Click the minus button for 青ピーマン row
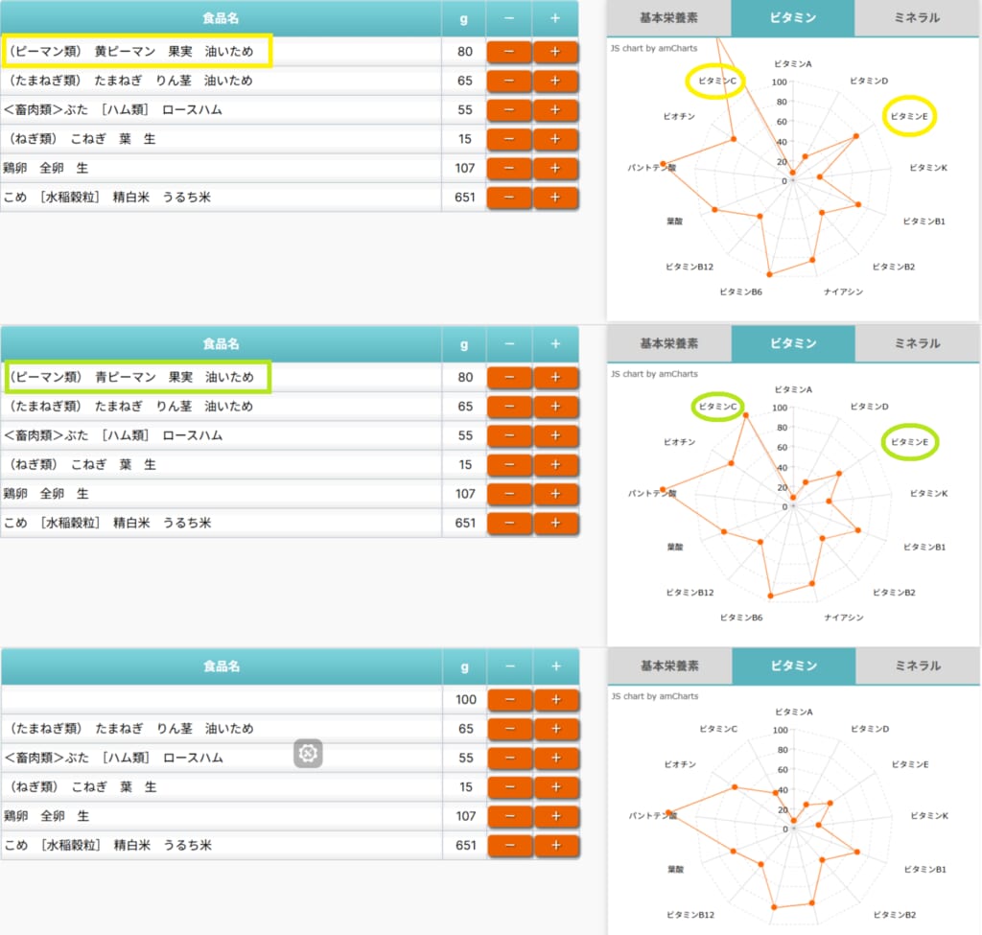This screenshot has height=935, width=982. click(510, 377)
